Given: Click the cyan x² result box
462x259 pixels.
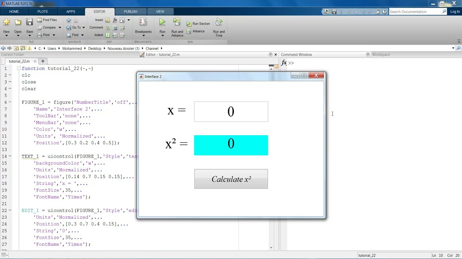Looking at the screenshot, I should (231, 145).
